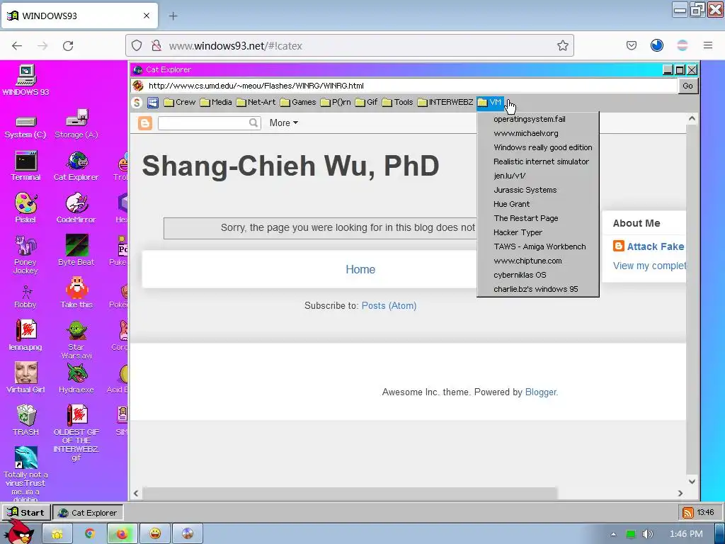Open the P()rn bookmarks folder

click(x=335, y=102)
